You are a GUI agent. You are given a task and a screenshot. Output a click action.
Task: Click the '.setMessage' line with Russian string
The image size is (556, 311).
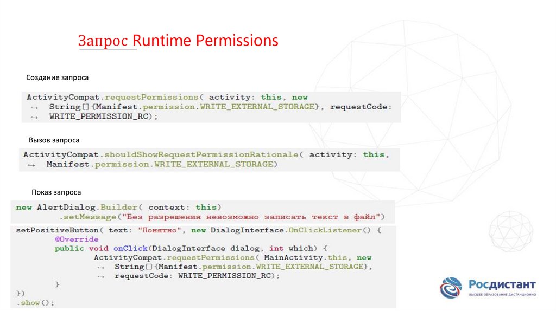point(222,217)
